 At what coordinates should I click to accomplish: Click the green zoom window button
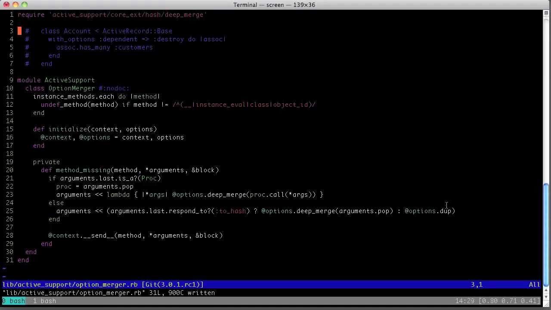[24, 5]
